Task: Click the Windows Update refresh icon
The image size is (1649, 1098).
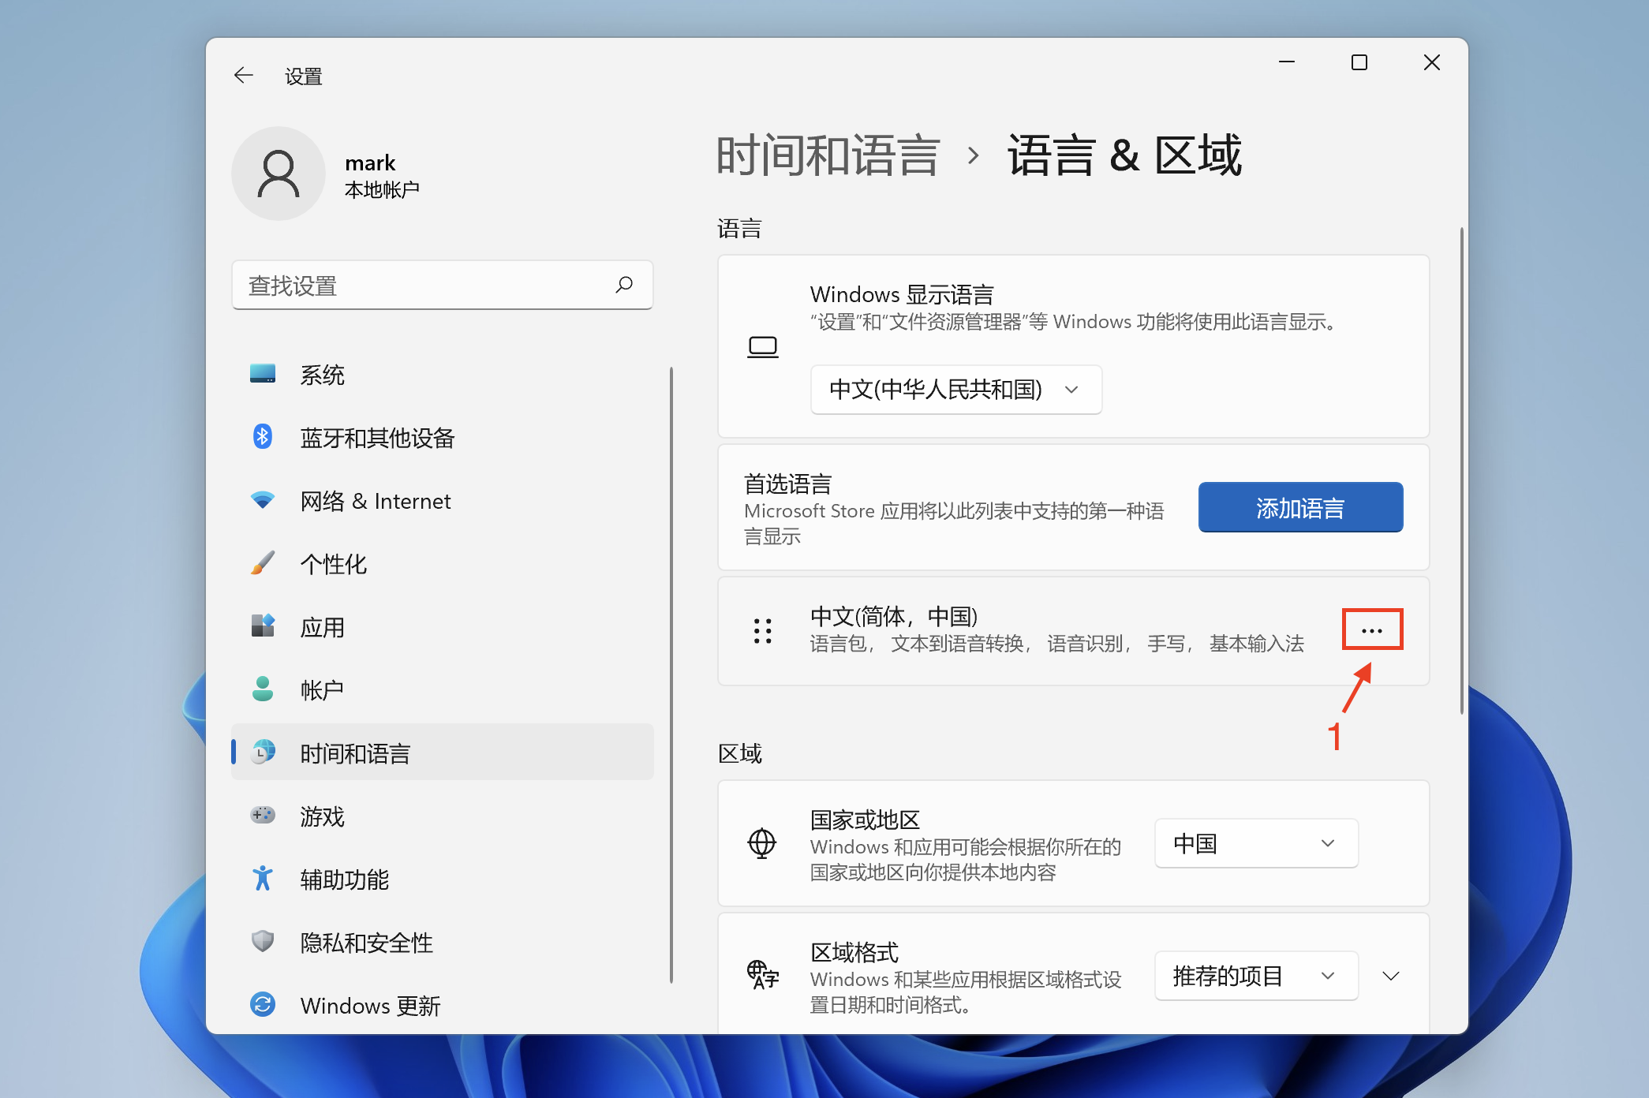Action: point(263,1004)
